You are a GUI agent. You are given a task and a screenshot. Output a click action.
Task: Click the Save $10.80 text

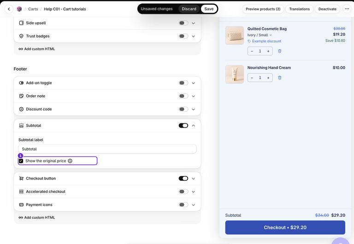tap(335, 41)
